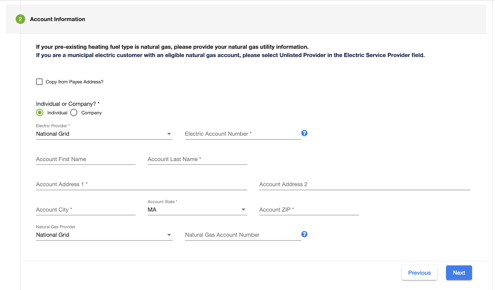The image size is (495, 290).
Task: Click the Electric Account Number help icon
Action: pyautogui.click(x=304, y=133)
